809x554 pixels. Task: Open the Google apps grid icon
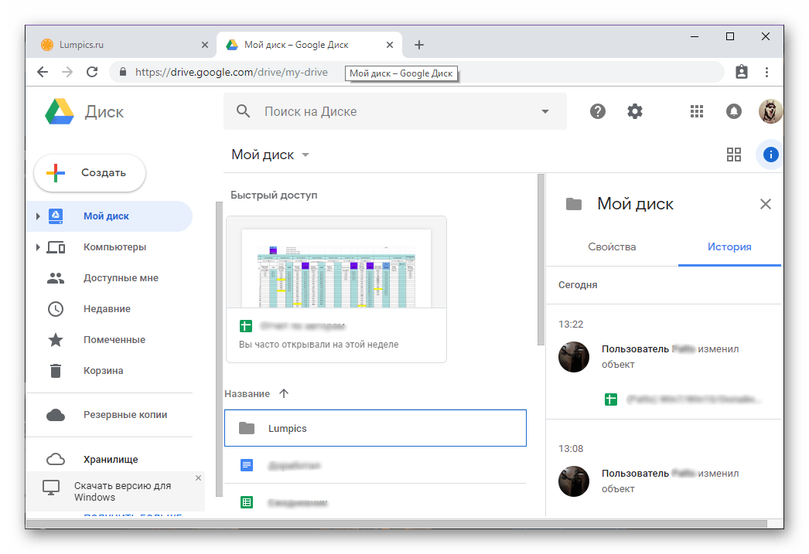tap(697, 111)
